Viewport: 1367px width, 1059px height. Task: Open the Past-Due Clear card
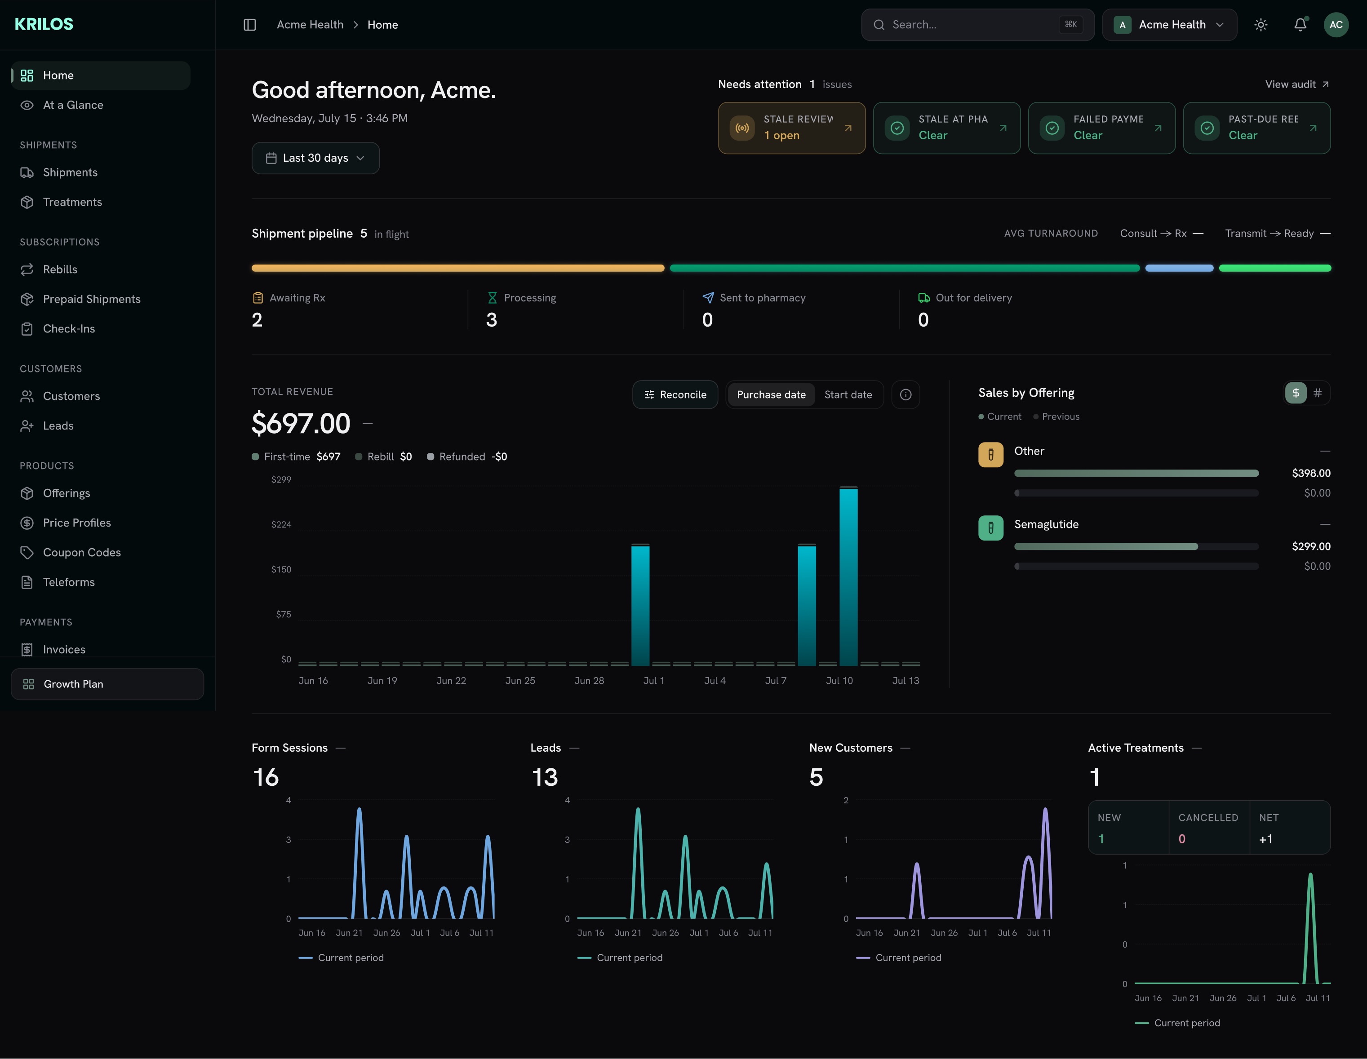pyautogui.click(x=1257, y=128)
